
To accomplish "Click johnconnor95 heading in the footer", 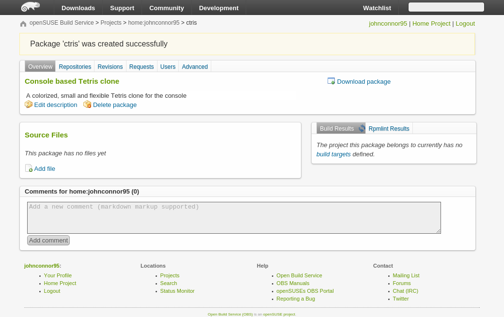I will click(42, 266).
